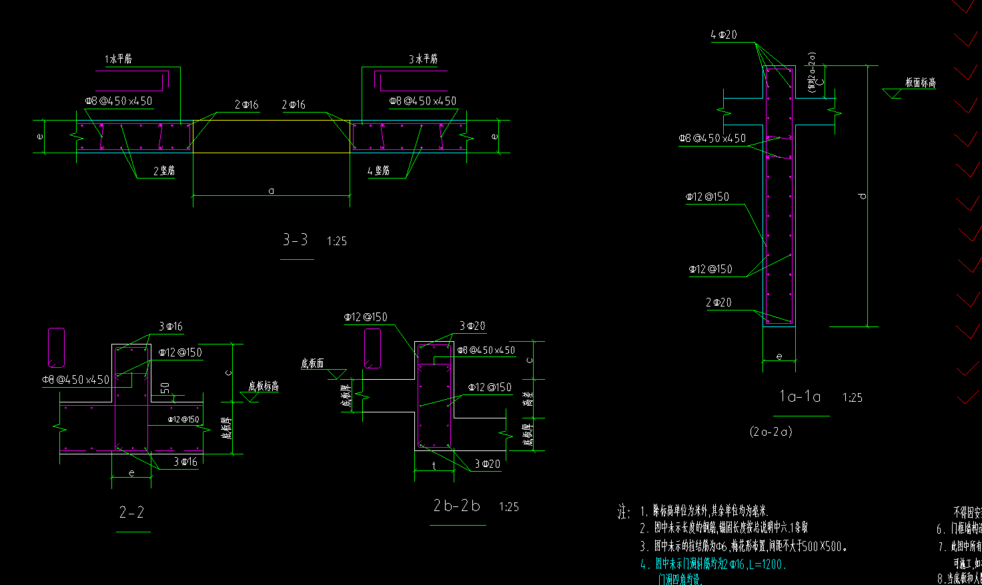Select the dimension letter 't' in section 2b-2b
This screenshot has height=585, width=982.
434,465
